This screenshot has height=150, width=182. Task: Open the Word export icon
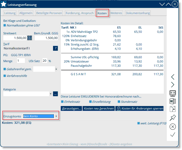(173, 101)
